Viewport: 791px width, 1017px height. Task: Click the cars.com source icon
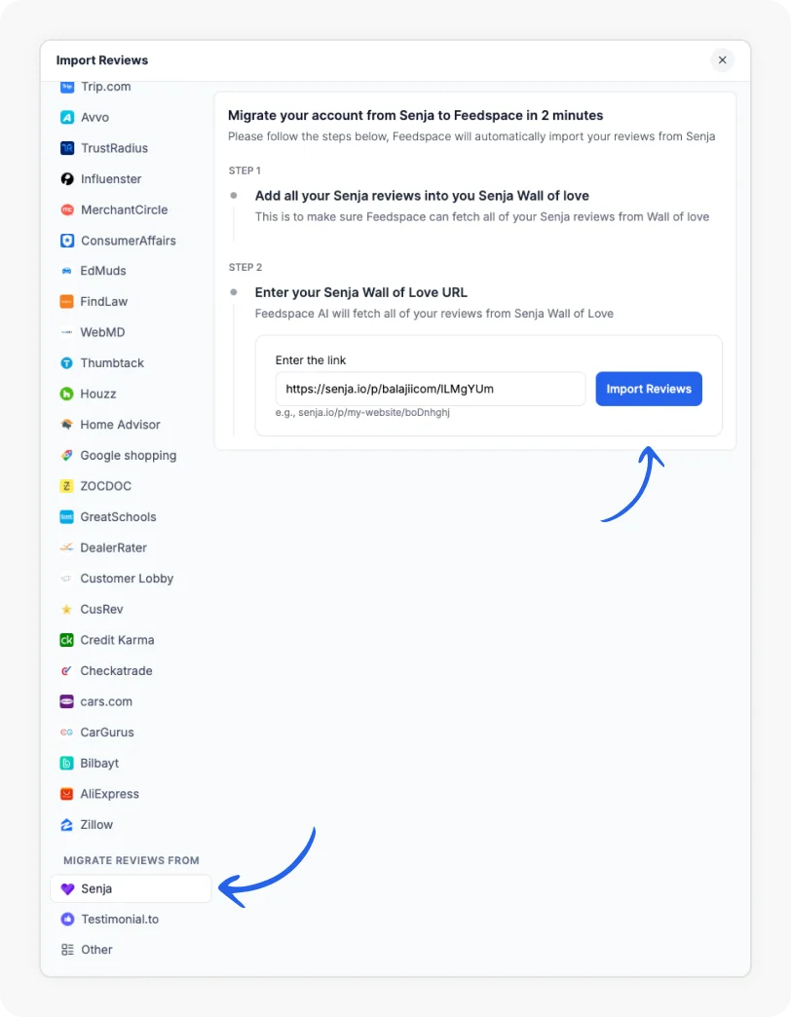tap(66, 701)
